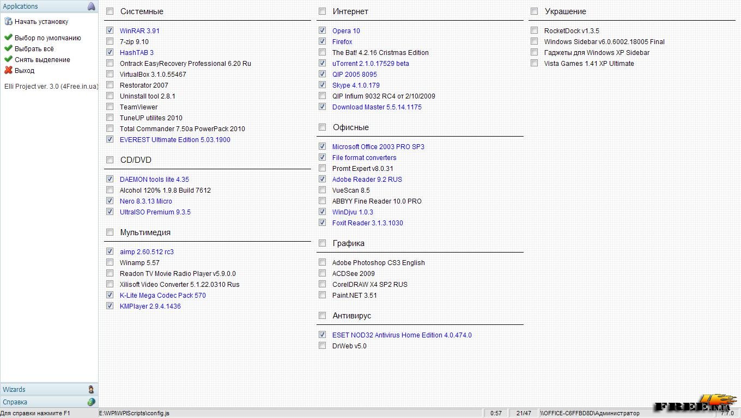Uncheck Nero 8.3.13 Micro
Screen dimensions: 741x418
(110, 201)
